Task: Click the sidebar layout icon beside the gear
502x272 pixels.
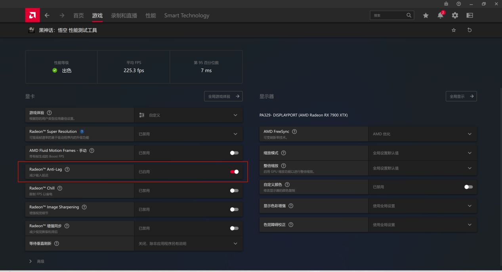Action: (470, 15)
